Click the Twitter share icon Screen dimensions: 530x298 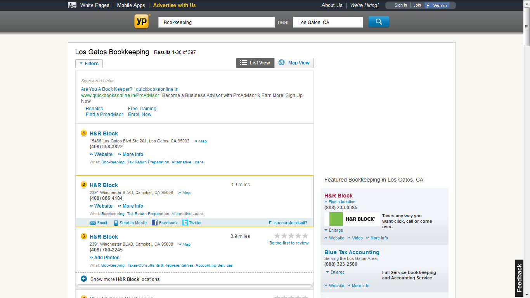(x=185, y=223)
